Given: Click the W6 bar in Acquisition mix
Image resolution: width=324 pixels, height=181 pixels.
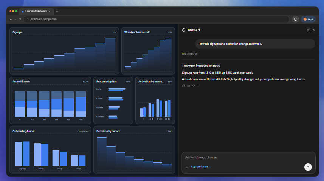Looking at the screenshot, I should 81,104.
